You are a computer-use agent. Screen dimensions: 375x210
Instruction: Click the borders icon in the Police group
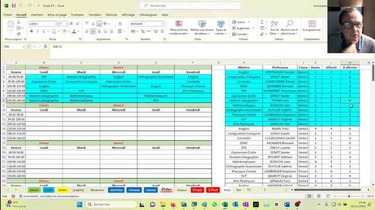[x=54, y=31]
